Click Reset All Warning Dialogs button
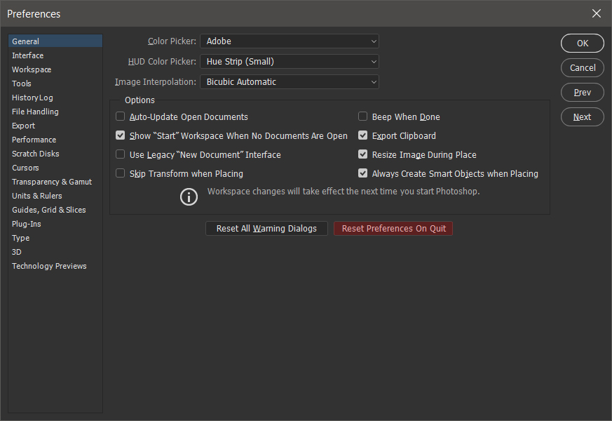This screenshot has width=612, height=421. (266, 229)
